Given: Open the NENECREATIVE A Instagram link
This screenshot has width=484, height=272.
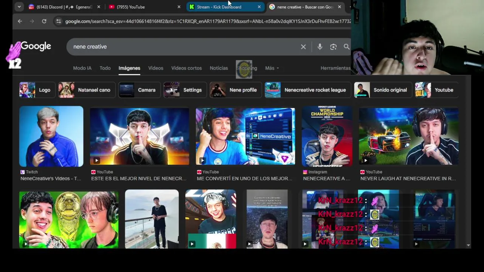Looking at the screenshot, I should [x=327, y=178].
